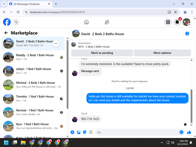
Task: Click More options button
Action: (162, 53)
